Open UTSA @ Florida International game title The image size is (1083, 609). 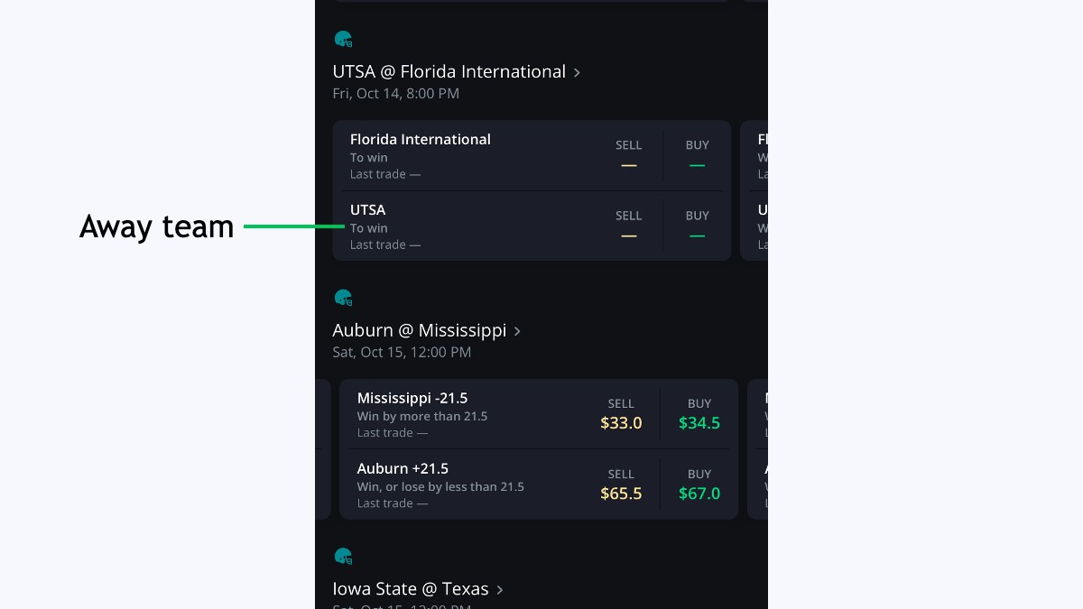click(x=449, y=72)
